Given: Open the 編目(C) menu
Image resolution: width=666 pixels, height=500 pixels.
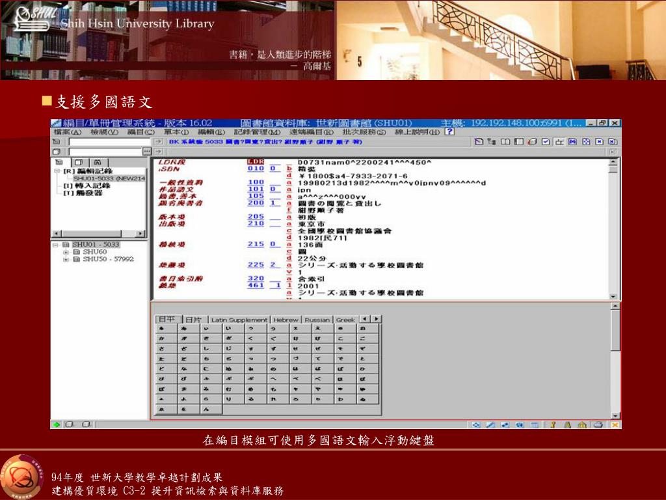Looking at the screenshot, I should click(x=141, y=132).
